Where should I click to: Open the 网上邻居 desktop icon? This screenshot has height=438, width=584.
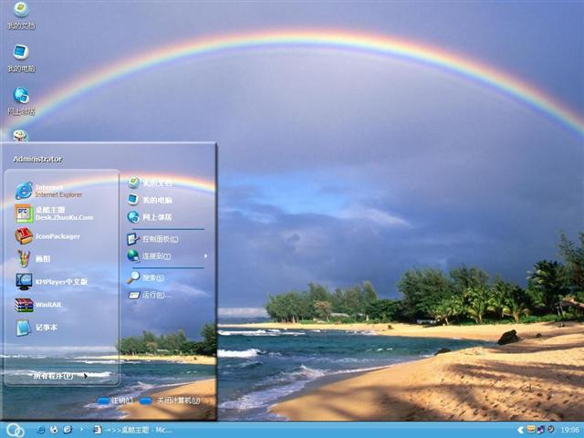(x=21, y=101)
